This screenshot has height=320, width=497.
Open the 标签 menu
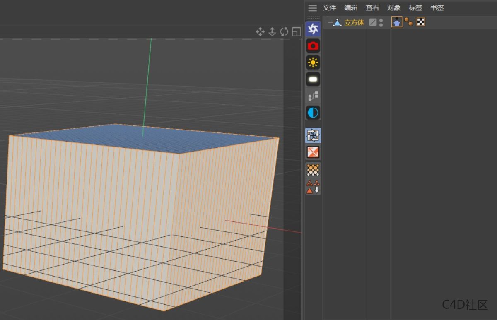click(415, 7)
